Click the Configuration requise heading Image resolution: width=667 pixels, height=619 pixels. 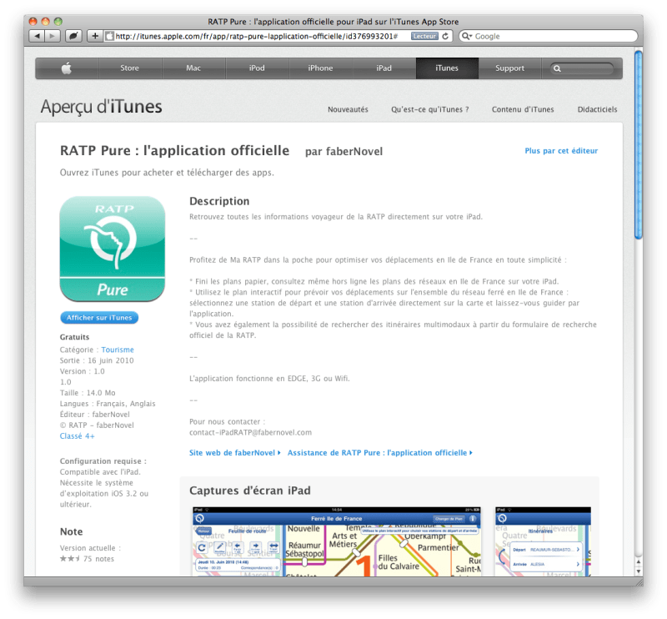[103, 461]
